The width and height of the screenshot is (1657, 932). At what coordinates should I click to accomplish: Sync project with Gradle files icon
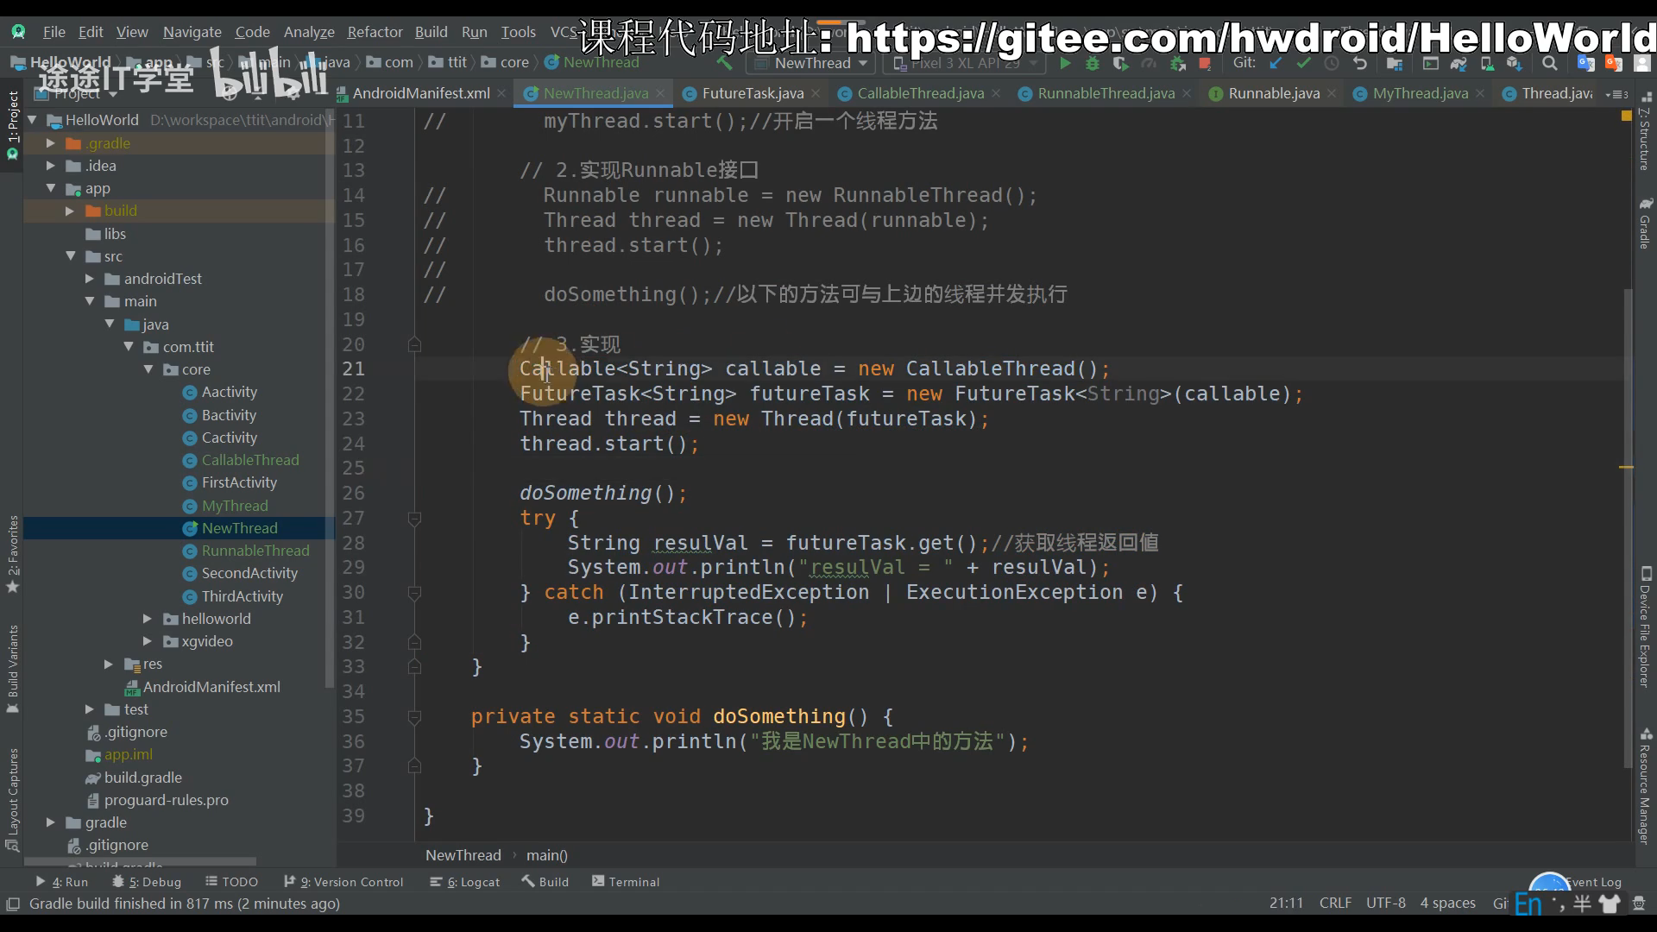(1459, 63)
